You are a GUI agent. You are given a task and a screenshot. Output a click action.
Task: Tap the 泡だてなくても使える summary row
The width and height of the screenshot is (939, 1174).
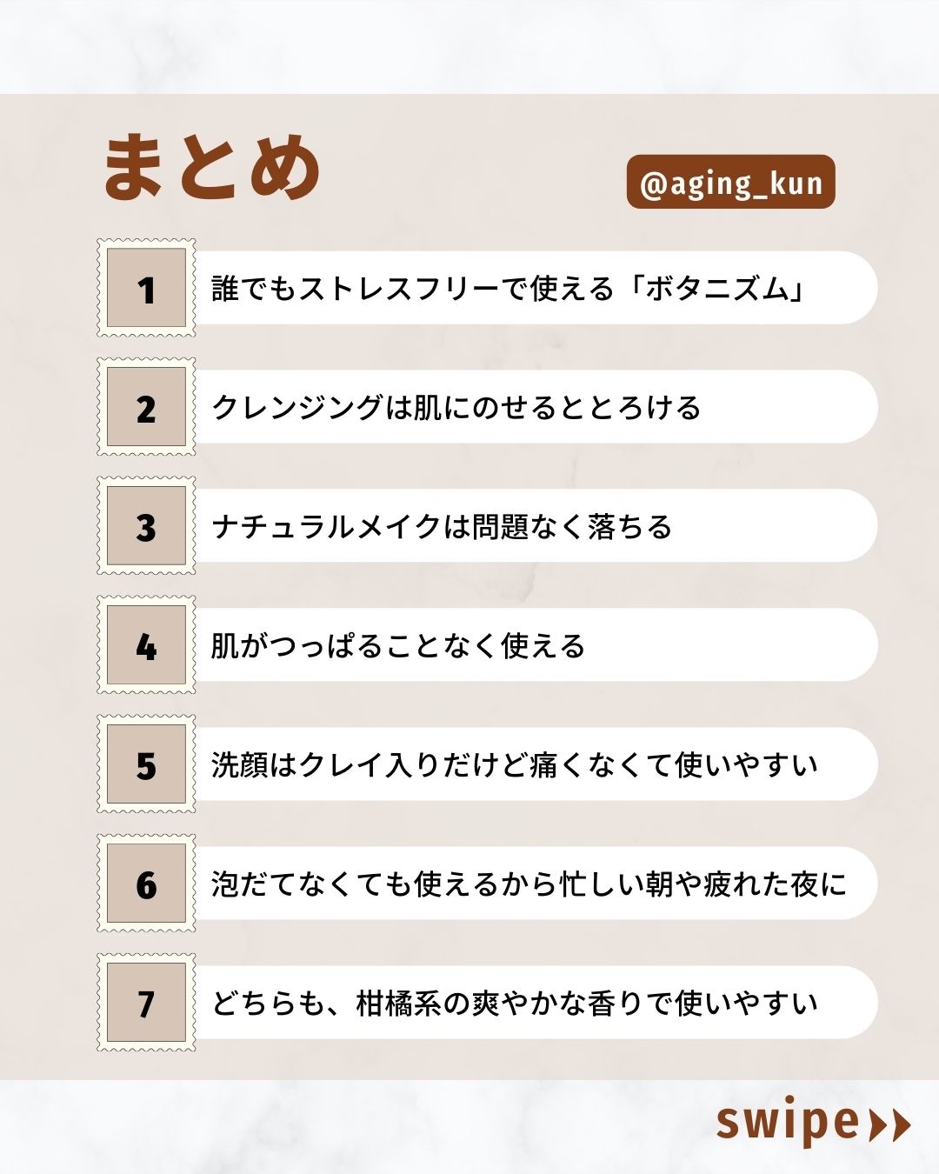pyautogui.click(x=529, y=884)
